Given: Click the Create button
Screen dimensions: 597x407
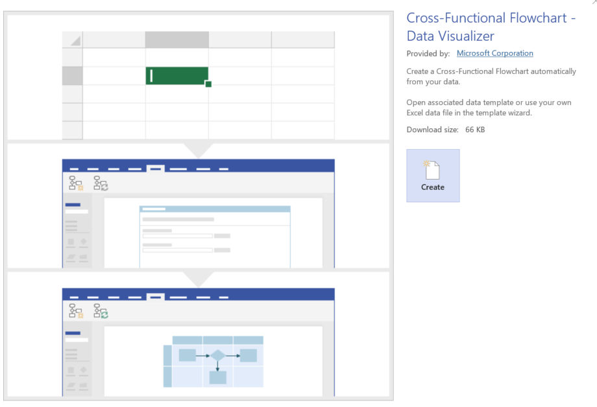Looking at the screenshot, I should pyautogui.click(x=433, y=176).
